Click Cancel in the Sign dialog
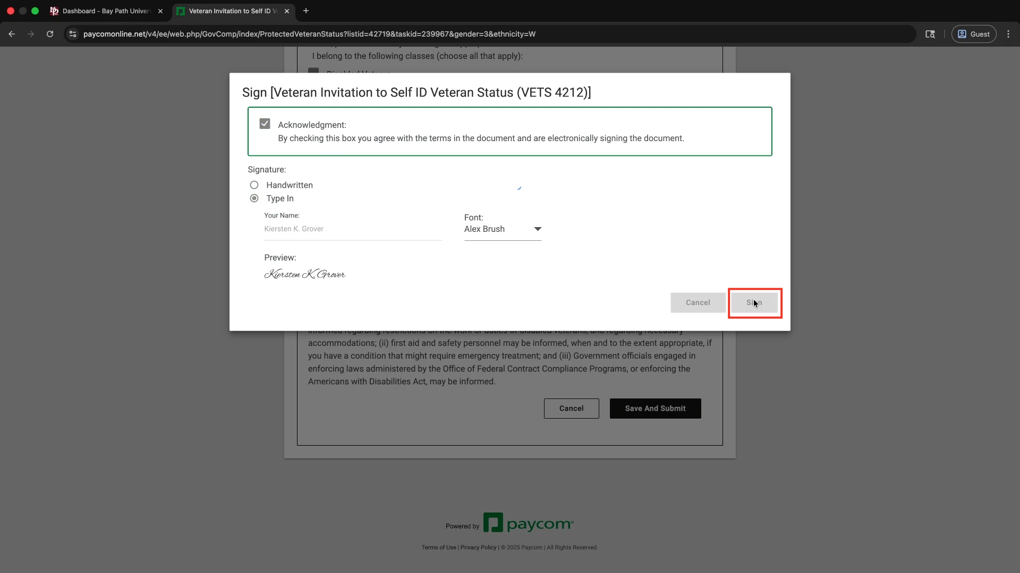1020x573 pixels. pos(698,302)
